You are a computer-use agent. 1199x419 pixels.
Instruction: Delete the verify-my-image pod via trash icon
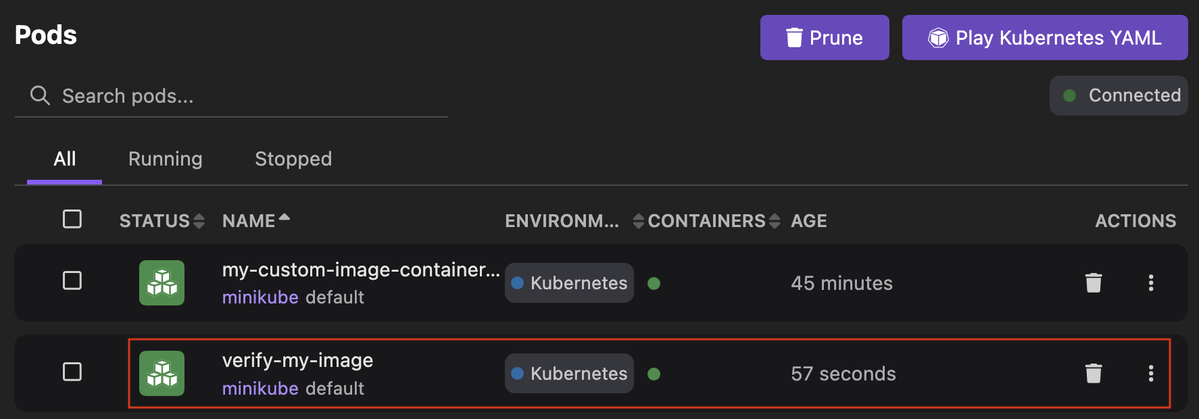coord(1094,373)
